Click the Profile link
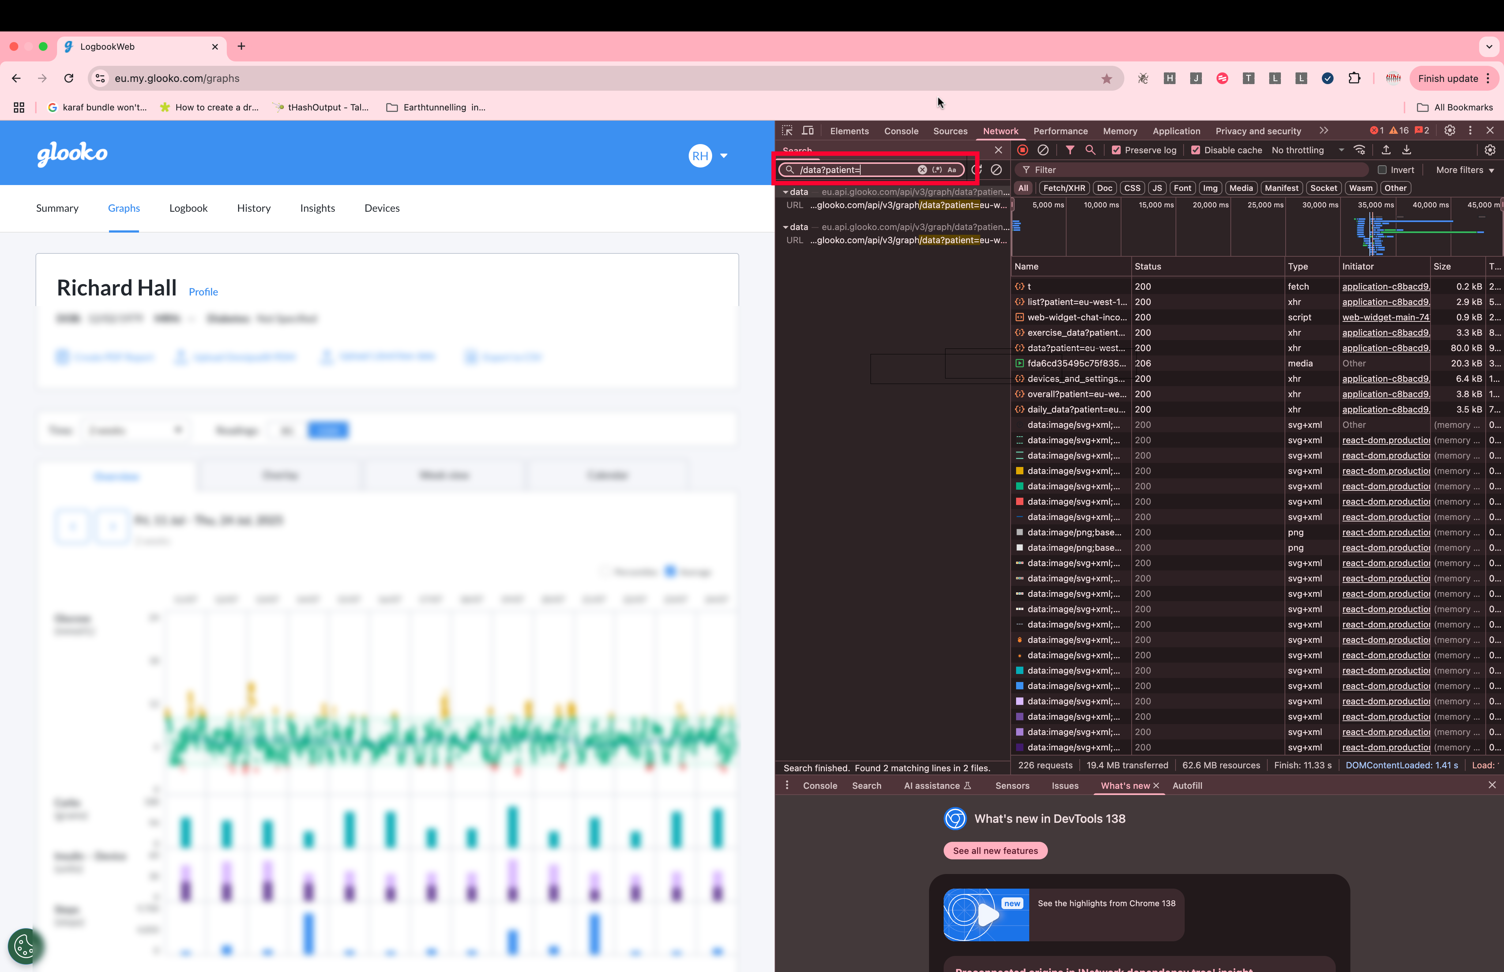The width and height of the screenshot is (1504, 972). pos(203,291)
